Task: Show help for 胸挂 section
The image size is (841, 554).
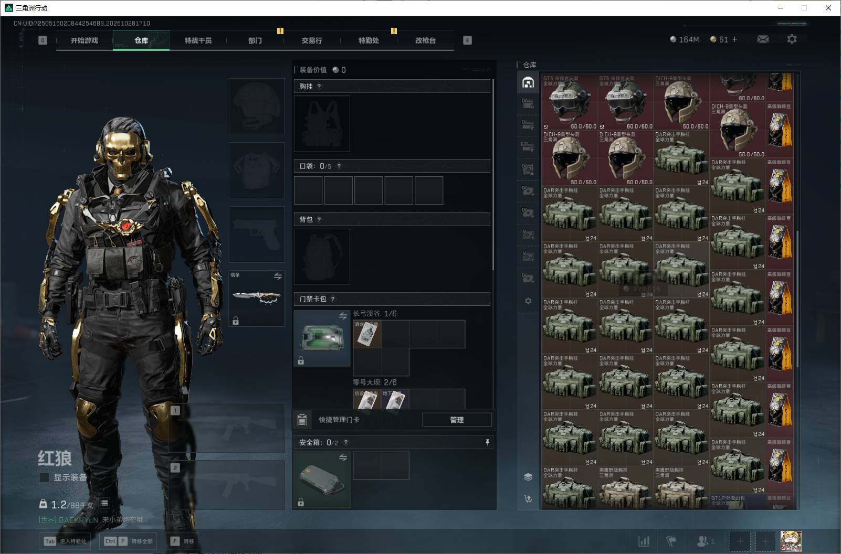Action: (319, 86)
